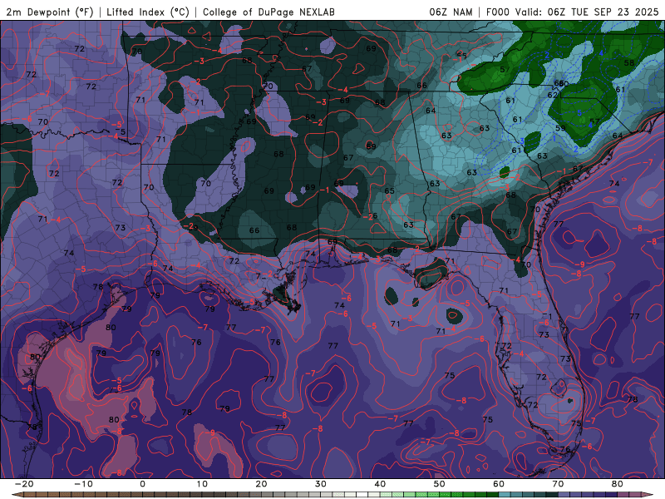
Task: Click the 60 label on the color scale
Action: click(499, 484)
